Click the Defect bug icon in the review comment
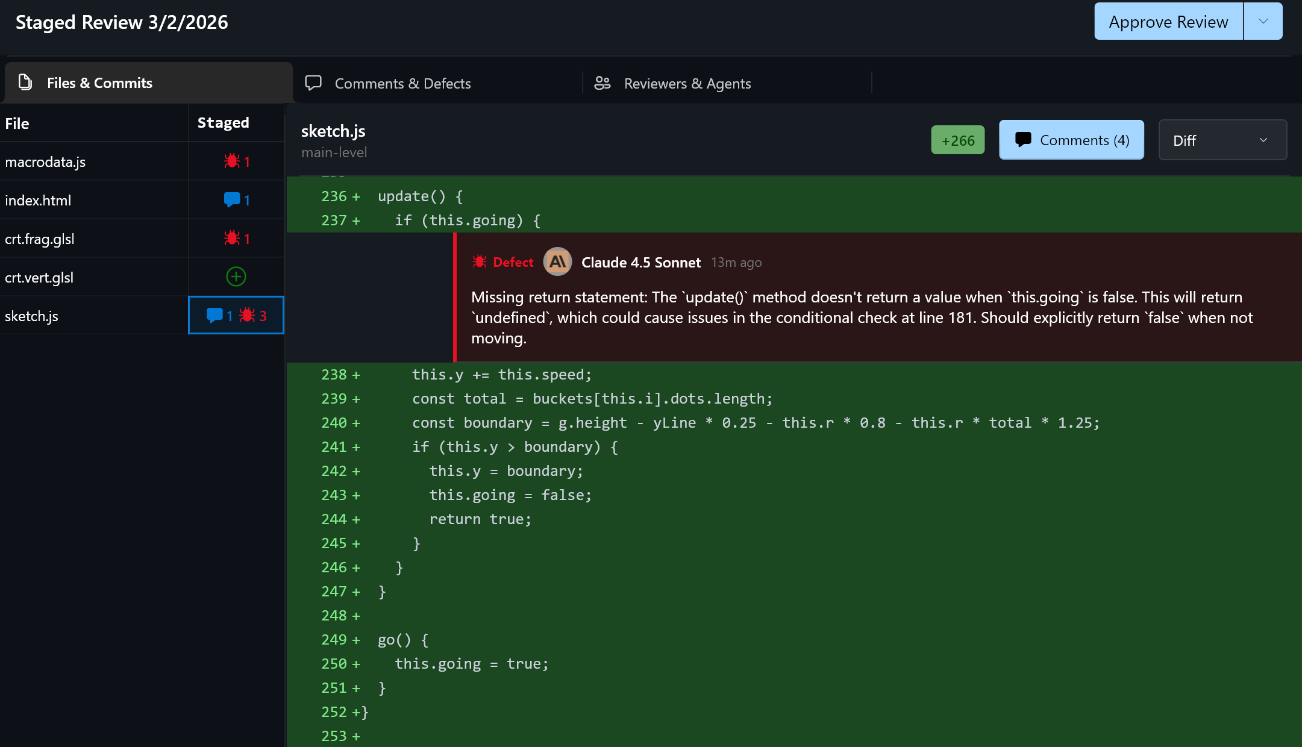This screenshot has width=1302, height=747. pos(480,261)
